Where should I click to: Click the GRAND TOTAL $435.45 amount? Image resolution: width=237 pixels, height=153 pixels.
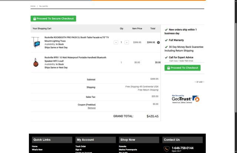153,116
